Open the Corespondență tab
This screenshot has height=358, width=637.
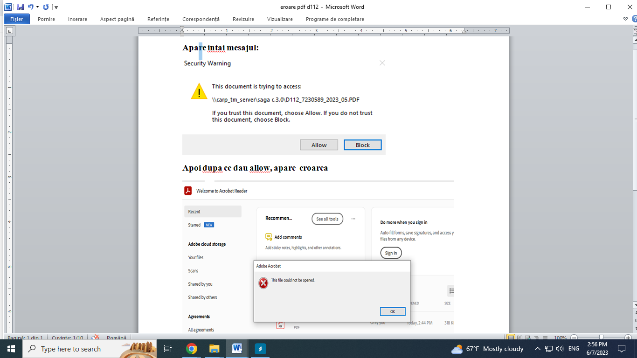tap(201, 19)
